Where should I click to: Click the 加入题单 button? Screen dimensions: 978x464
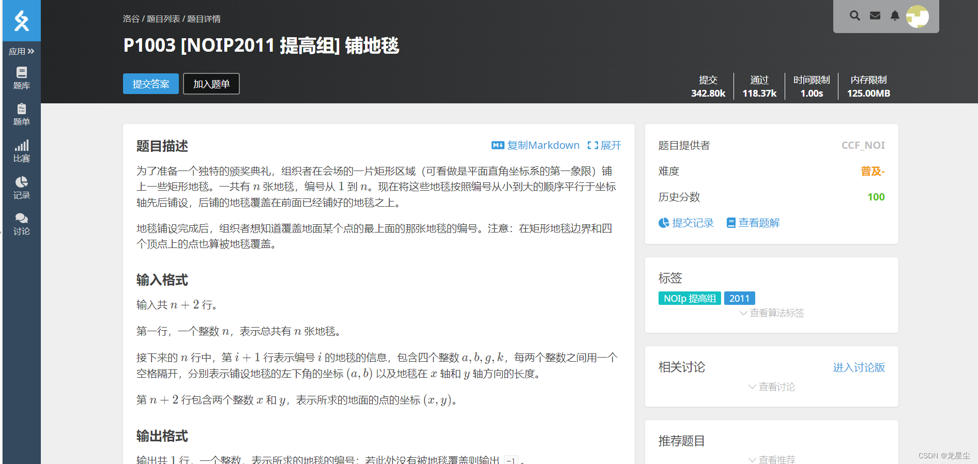(211, 84)
